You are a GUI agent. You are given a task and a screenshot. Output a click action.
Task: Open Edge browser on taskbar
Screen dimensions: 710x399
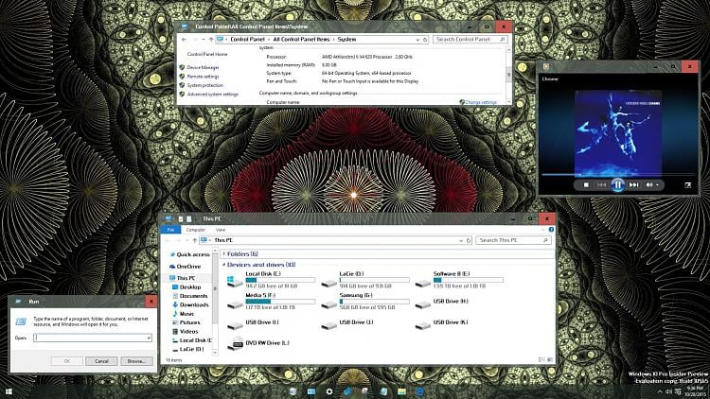click(419, 391)
